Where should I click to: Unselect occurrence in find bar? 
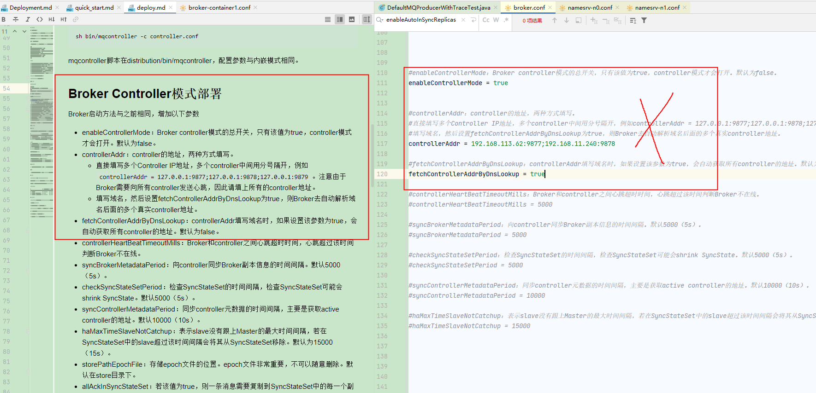[x=606, y=20]
